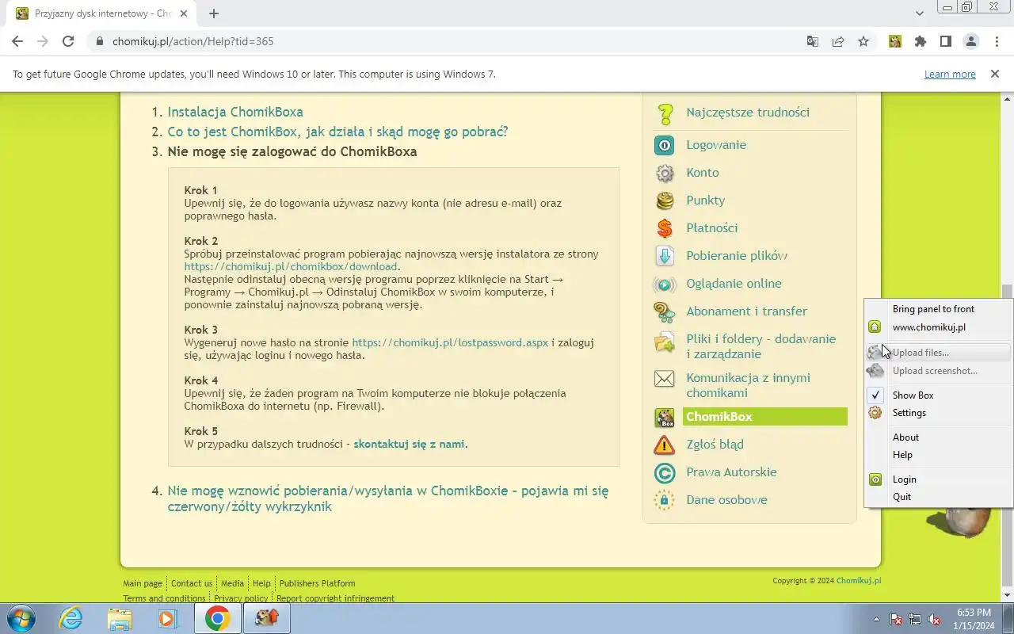Expand Nie mogę wznowić pobierania/wysyłania question
The image size is (1014, 634).
tap(388, 498)
